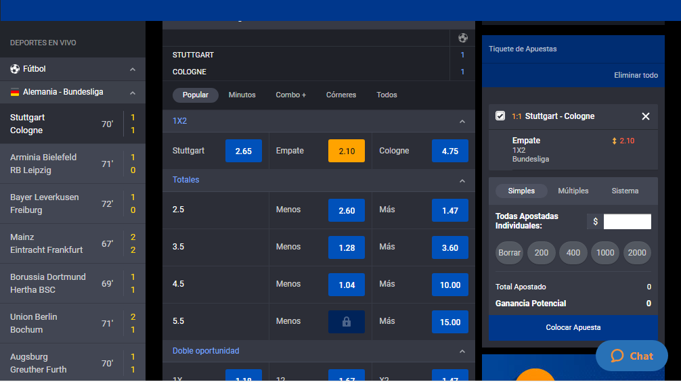Open the Combo + tab
Image resolution: width=681 pixels, height=382 pixels.
pyautogui.click(x=290, y=95)
